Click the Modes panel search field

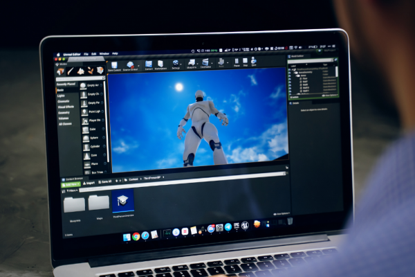[80, 78]
